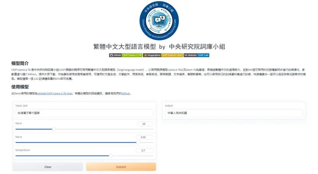Click the temperature label
This screenshot has width=318, height=174.
tap(22, 150)
